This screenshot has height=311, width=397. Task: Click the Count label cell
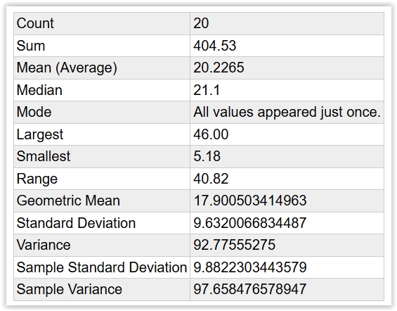click(102, 23)
